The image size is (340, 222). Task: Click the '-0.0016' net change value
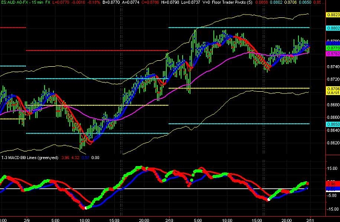coord(77,2)
